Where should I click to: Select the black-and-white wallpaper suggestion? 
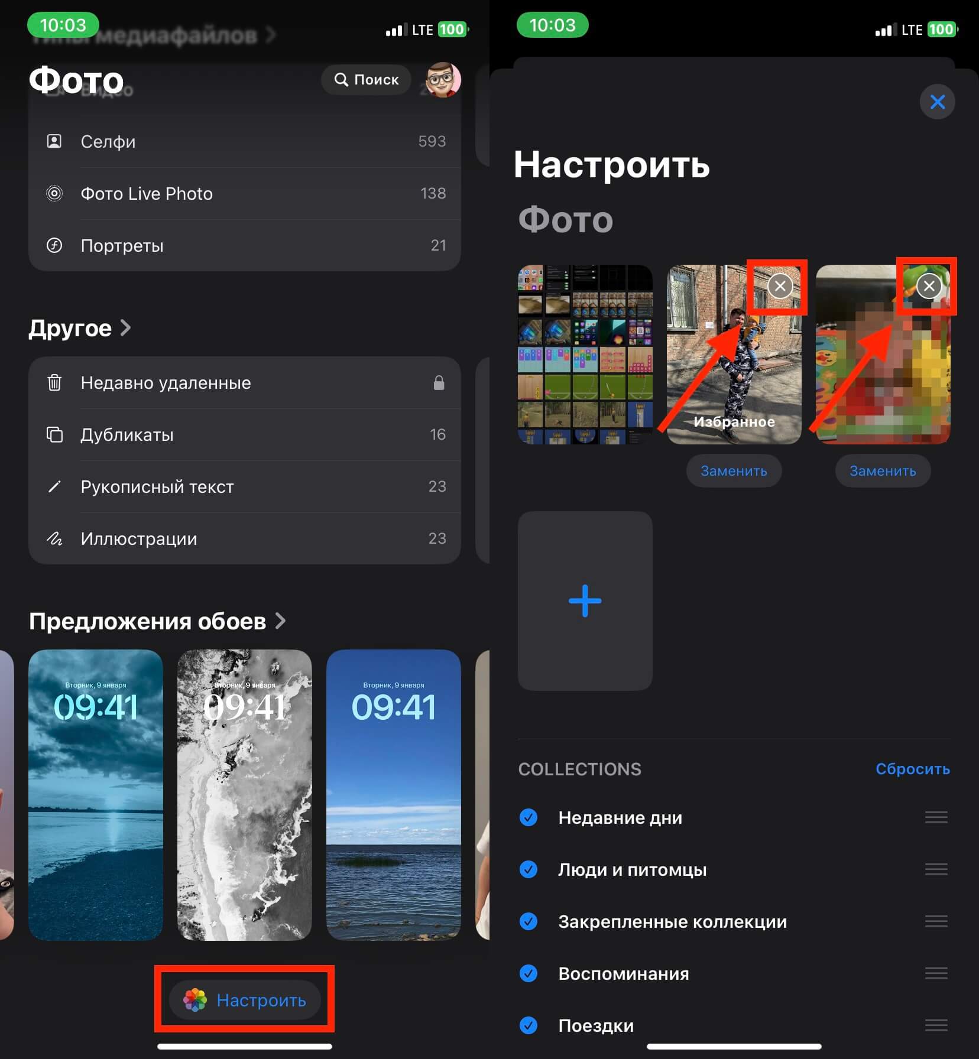click(x=244, y=794)
